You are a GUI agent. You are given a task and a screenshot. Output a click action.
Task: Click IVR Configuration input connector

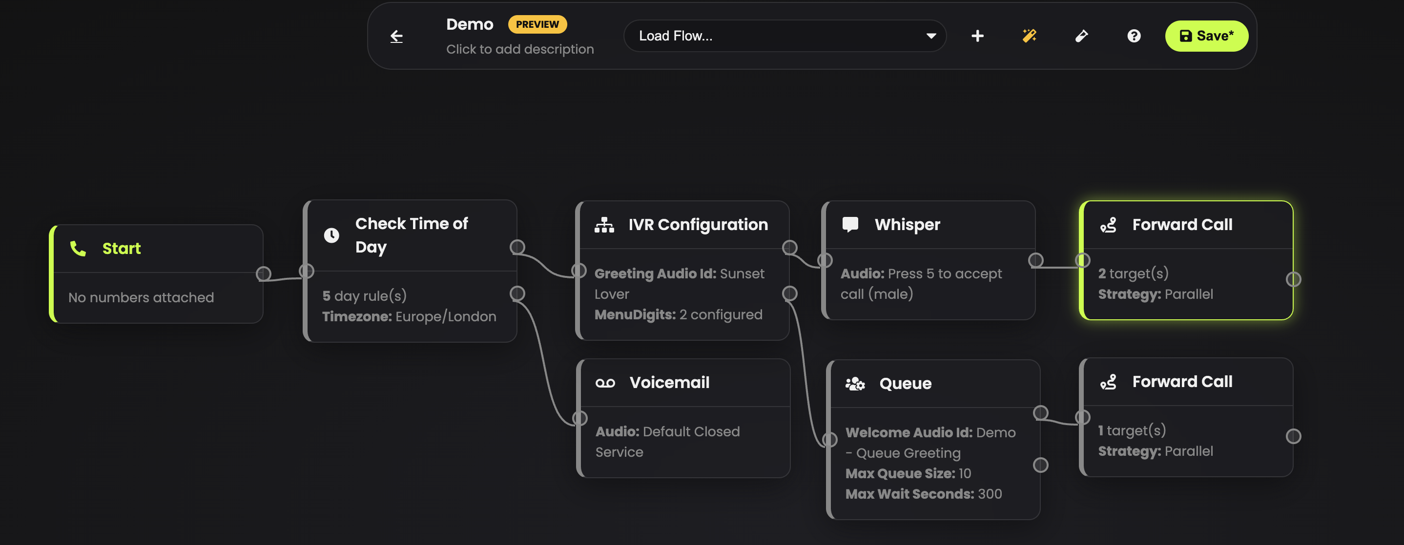pyautogui.click(x=579, y=271)
